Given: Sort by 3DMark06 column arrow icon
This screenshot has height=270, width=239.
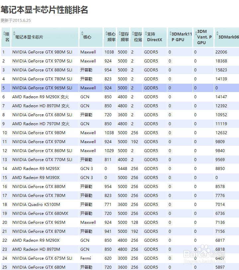Looking at the screenshot, I should coord(217,33).
